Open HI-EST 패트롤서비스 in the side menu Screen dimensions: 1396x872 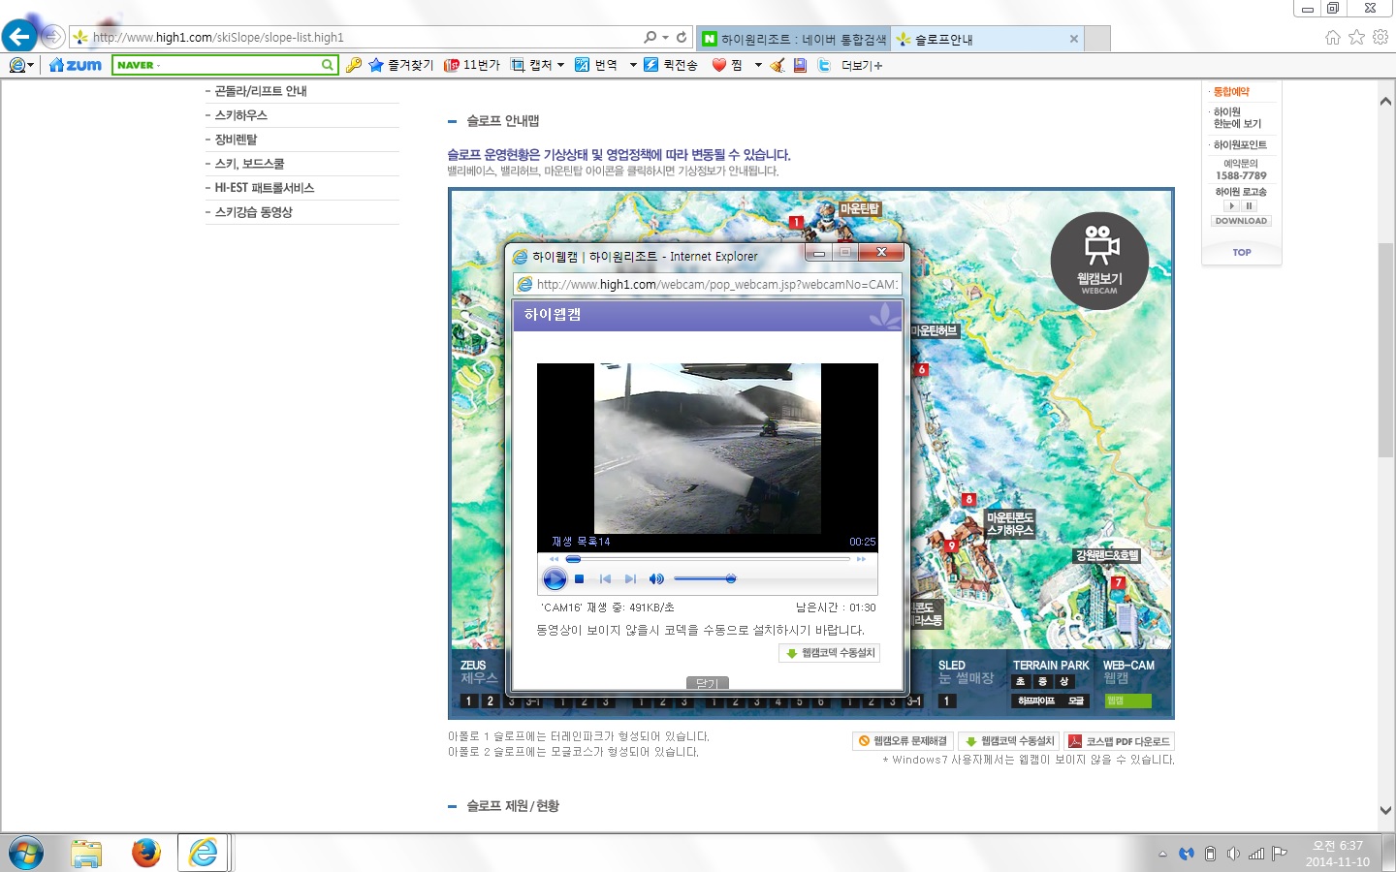(265, 188)
